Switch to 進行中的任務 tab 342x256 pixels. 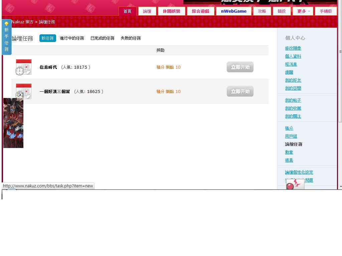pos(72,38)
